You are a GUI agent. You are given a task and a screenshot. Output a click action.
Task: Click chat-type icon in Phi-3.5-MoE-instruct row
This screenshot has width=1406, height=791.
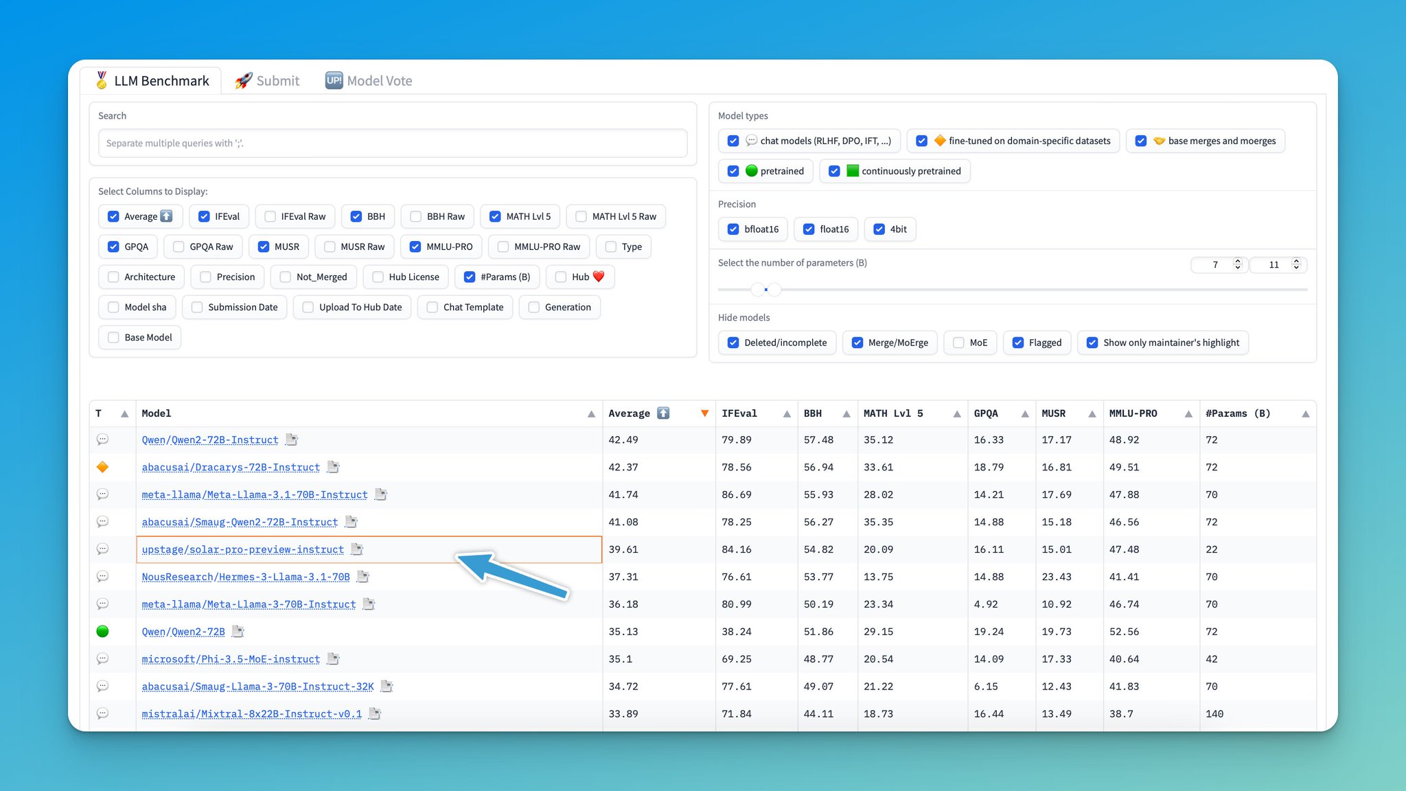coord(102,659)
